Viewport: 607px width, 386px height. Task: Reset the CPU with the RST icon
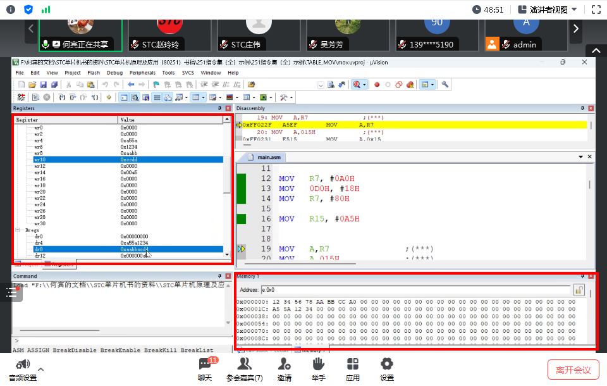pyautogui.click(x=21, y=97)
